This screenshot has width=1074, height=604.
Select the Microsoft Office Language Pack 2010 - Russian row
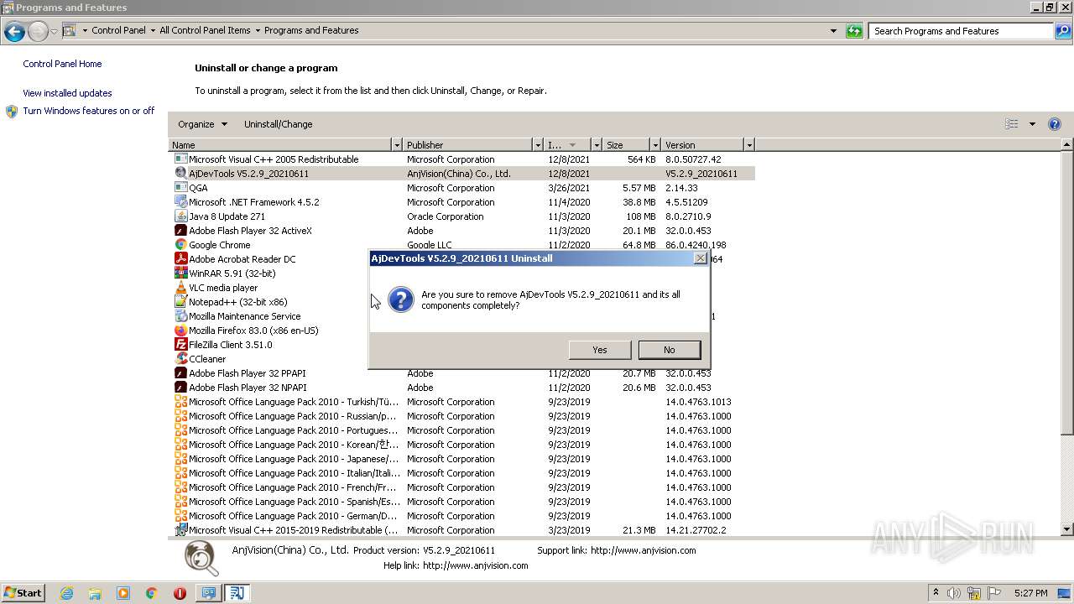click(x=463, y=415)
